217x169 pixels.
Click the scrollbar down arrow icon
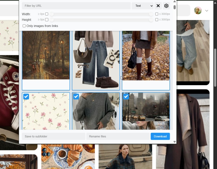[x=174, y=142]
